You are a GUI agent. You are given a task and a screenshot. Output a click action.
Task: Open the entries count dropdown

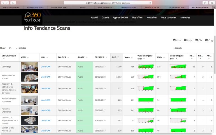(x=13, y=48)
